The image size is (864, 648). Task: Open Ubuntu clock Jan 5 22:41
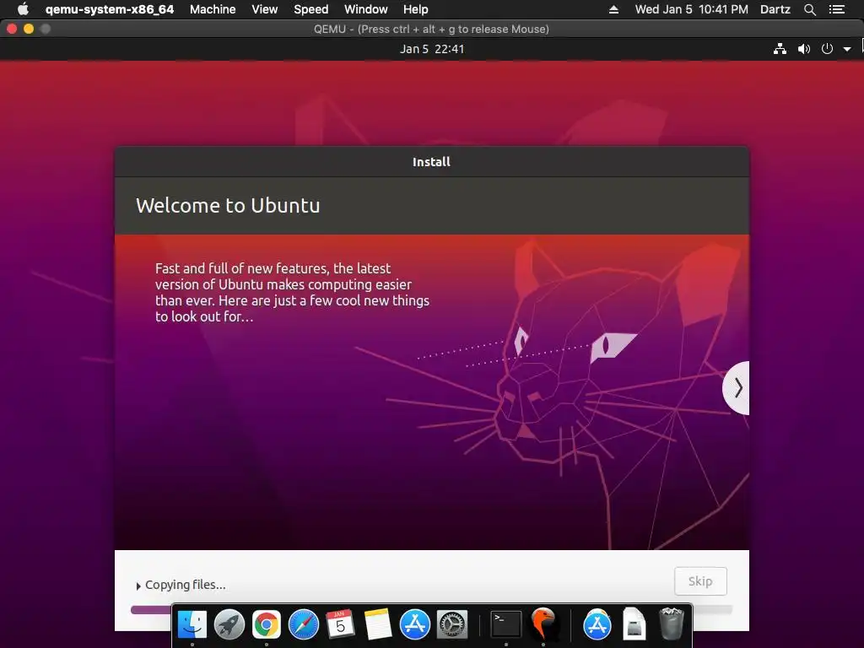[432, 49]
